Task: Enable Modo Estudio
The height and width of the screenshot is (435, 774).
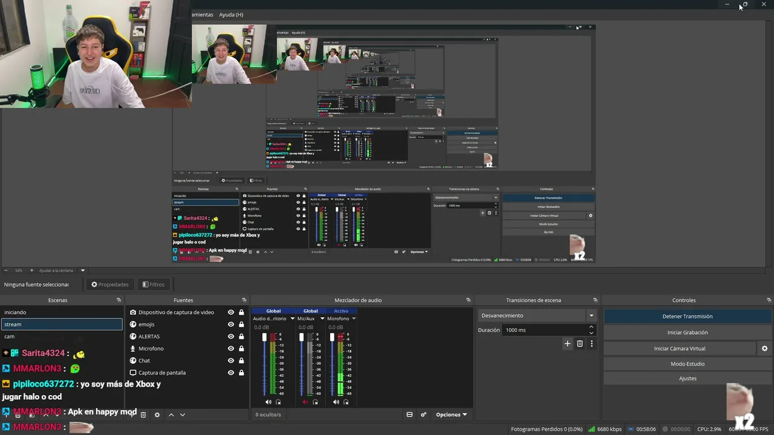Action: pos(688,364)
